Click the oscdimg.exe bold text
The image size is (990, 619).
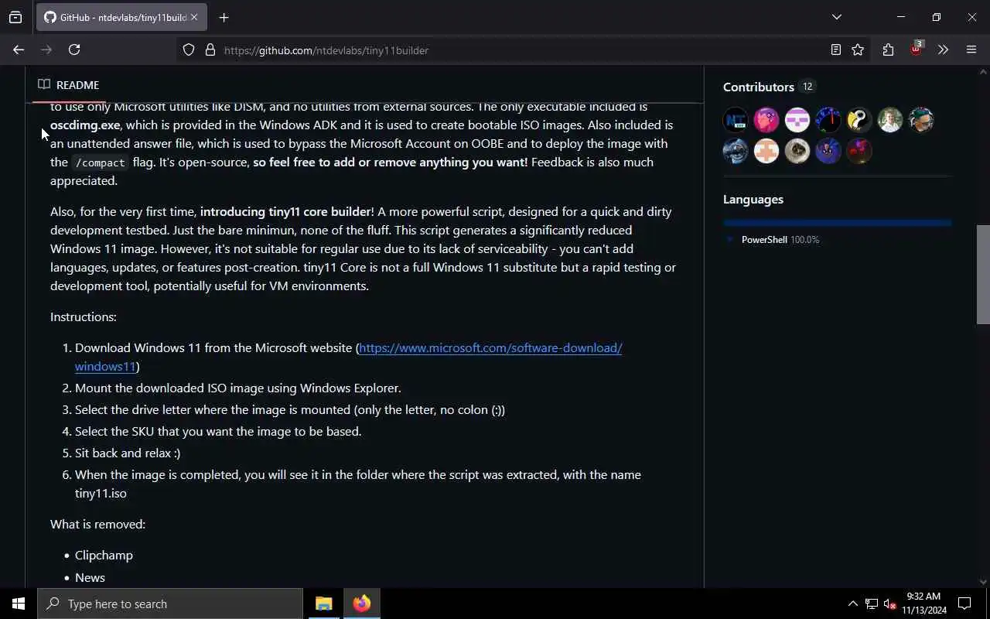tap(85, 125)
